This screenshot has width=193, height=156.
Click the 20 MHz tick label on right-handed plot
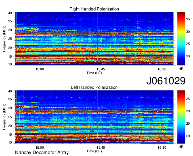(x=10, y=48)
